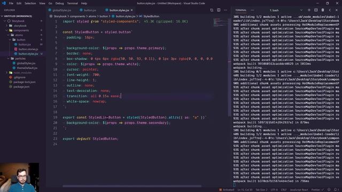The width and height of the screenshot is (342, 192).
Task: Open the File menu
Action: pos(11,3)
